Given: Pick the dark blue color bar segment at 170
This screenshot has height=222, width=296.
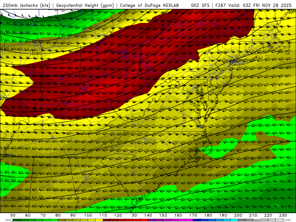Looking at the screenshot, I should (197, 220).
